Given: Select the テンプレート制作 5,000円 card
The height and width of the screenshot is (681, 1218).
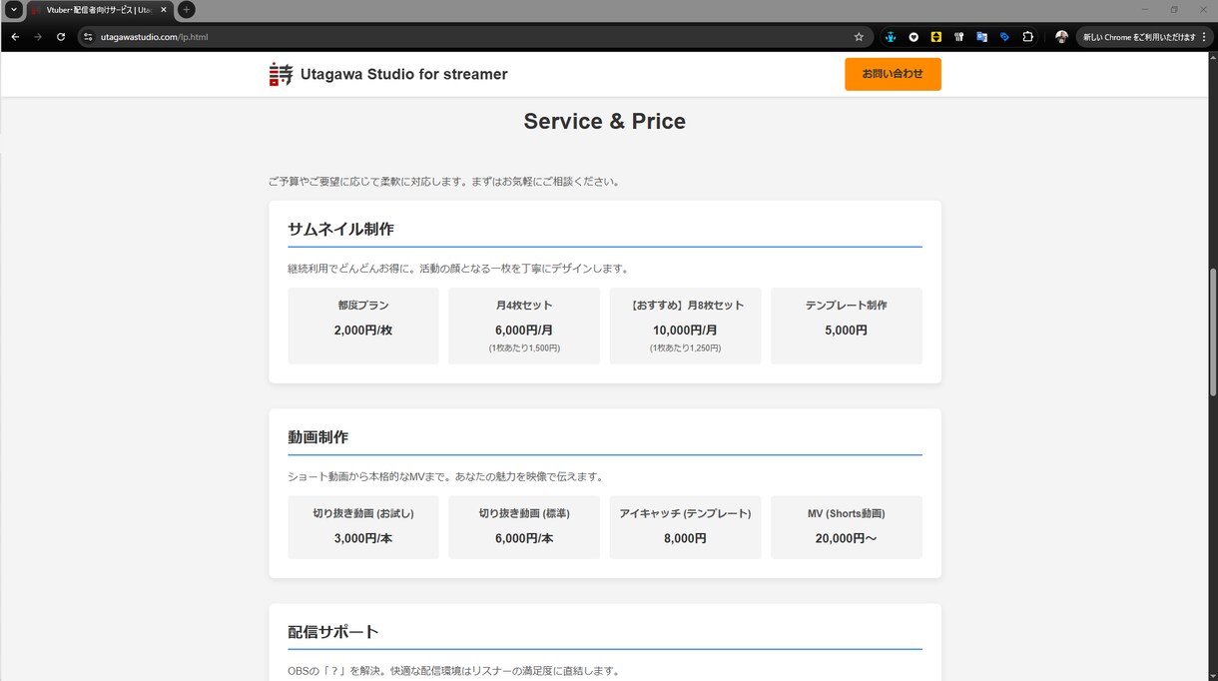Looking at the screenshot, I should point(847,326).
